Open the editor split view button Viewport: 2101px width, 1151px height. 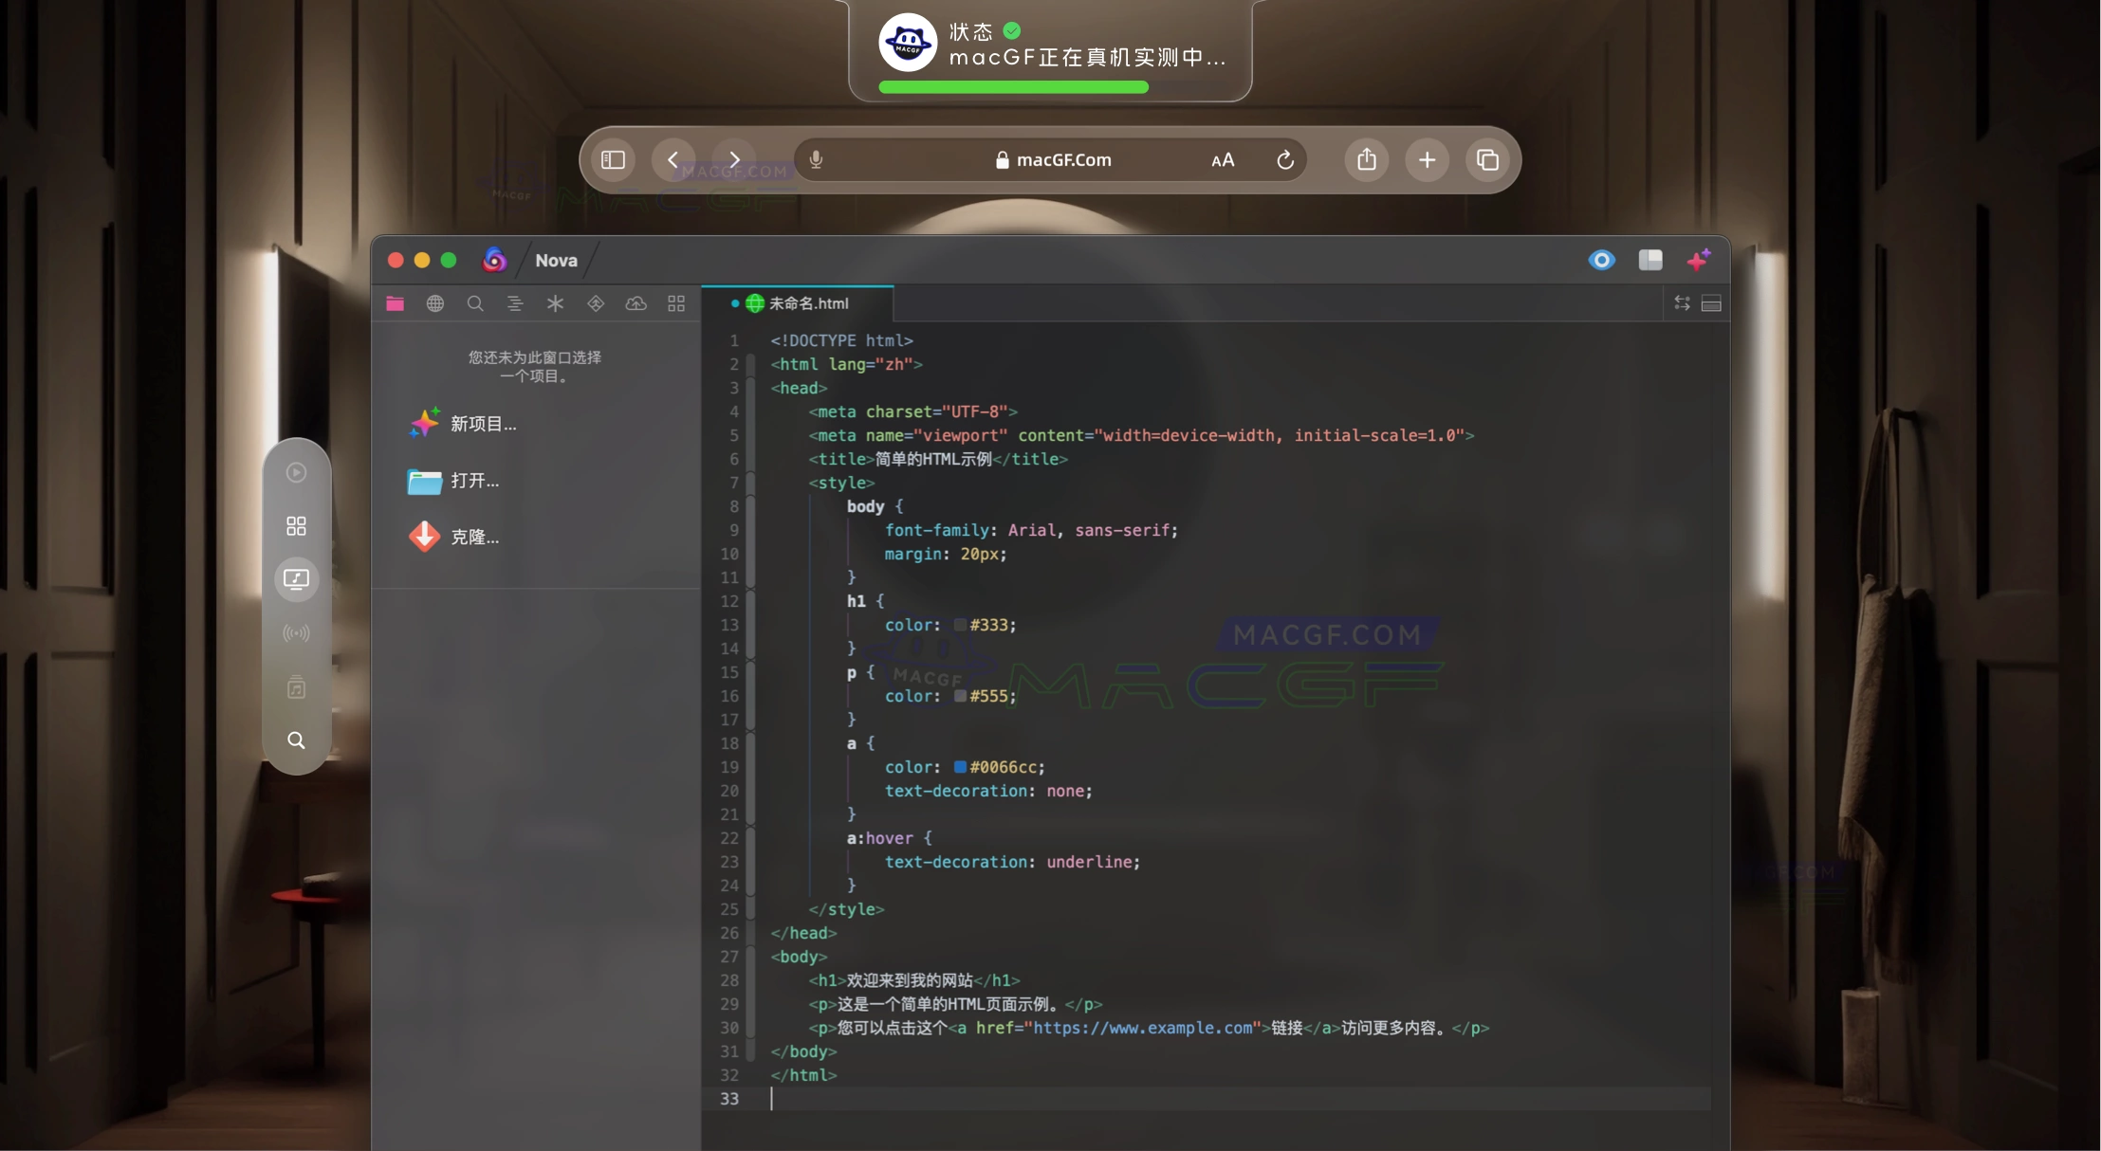tap(1711, 303)
